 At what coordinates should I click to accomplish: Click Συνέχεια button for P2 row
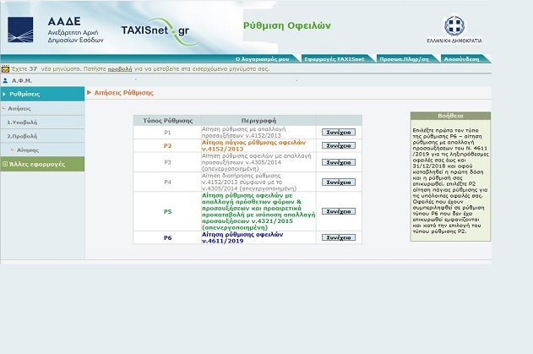tap(338, 145)
